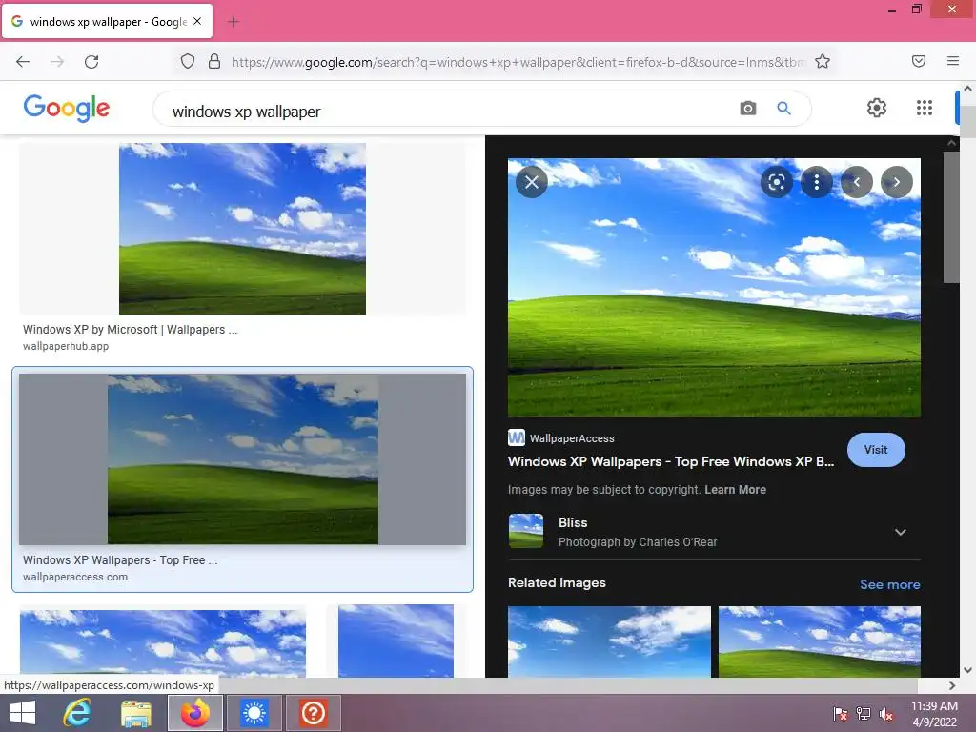Click the Google logo

(x=67, y=108)
